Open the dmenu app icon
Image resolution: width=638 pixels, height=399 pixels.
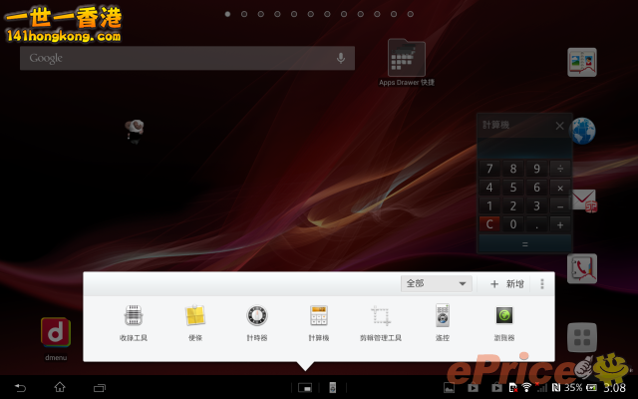pos(54,335)
